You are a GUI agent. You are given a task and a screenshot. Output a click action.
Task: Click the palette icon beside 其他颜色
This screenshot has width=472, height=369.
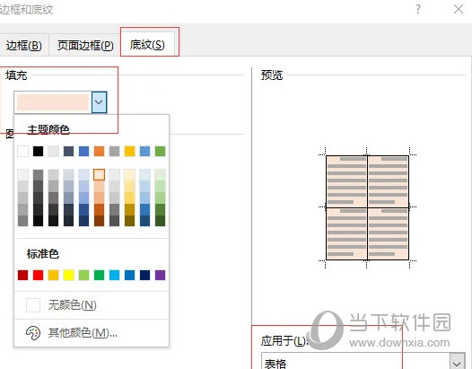33,333
